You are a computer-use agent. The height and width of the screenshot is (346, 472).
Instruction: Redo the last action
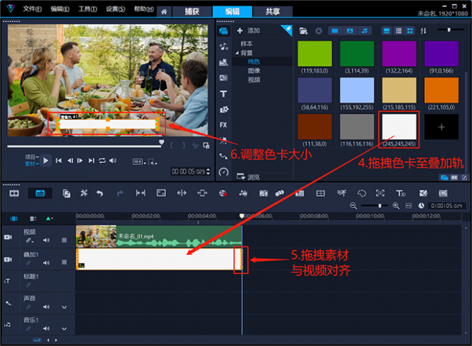tap(120, 193)
